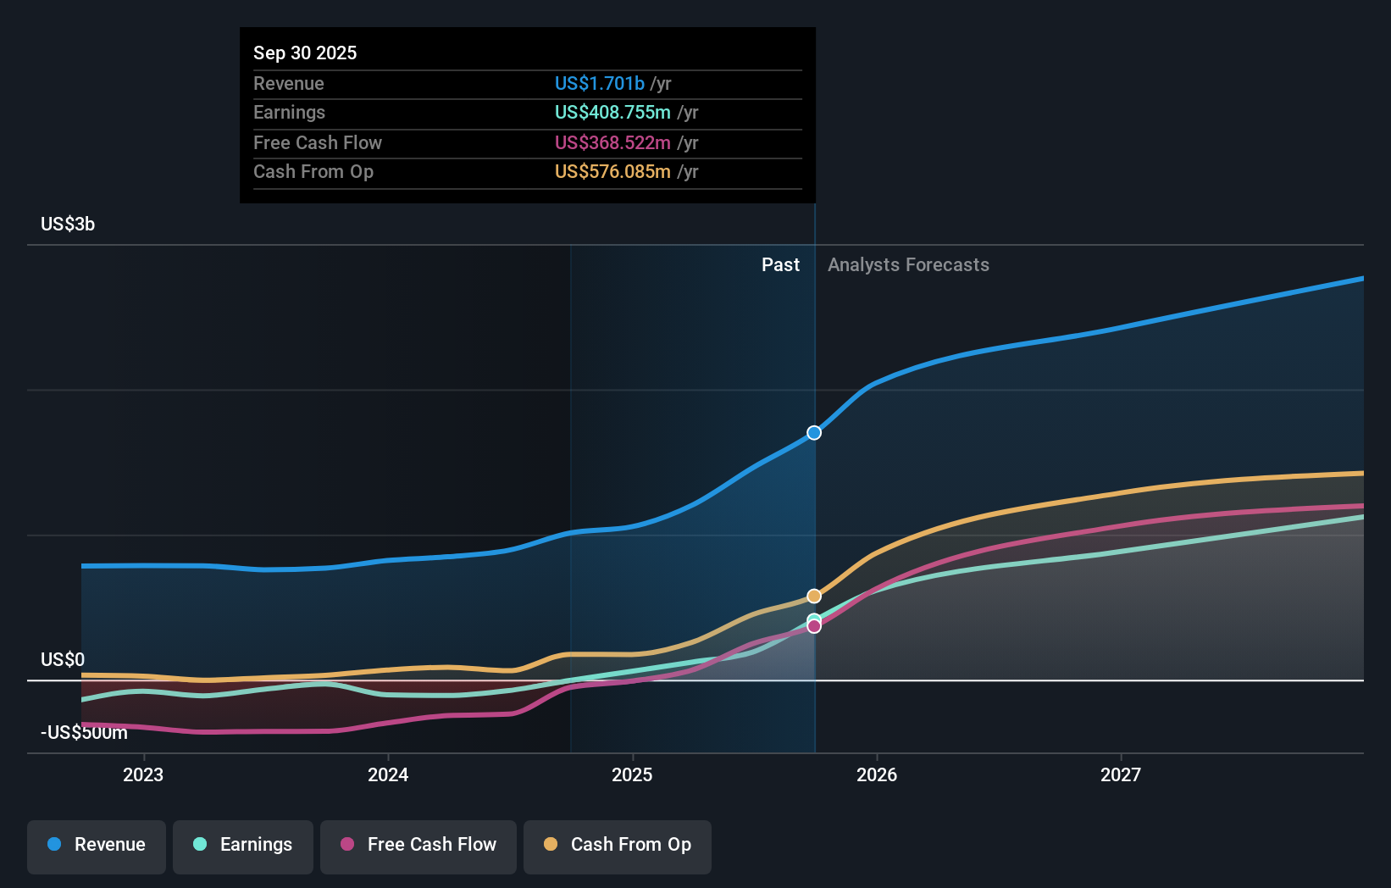Click the Cash From Op orange dot icon
The width and height of the screenshot is (1391, 888).
551,845
